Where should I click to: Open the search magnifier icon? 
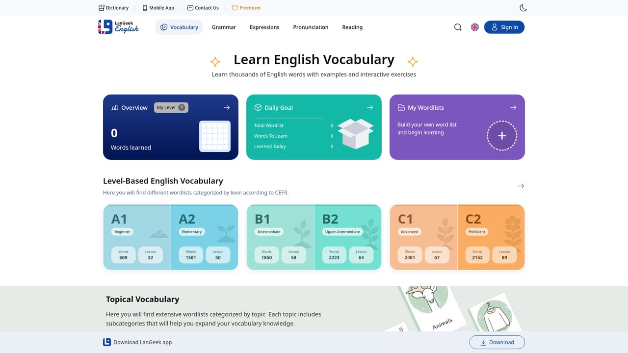pos(458,27)
